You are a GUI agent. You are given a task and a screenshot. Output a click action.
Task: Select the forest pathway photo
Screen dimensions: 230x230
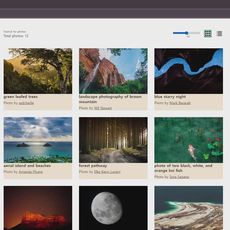coord(113,140)
